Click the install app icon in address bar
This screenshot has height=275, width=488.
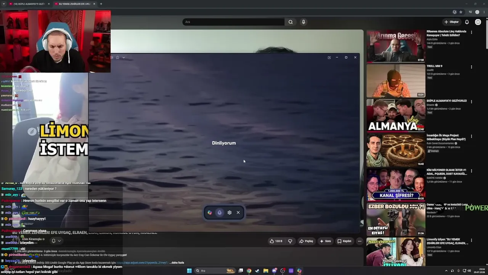454,12
